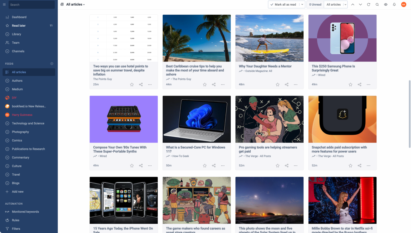Focus the sidebar Search field

tap(31, 5)
